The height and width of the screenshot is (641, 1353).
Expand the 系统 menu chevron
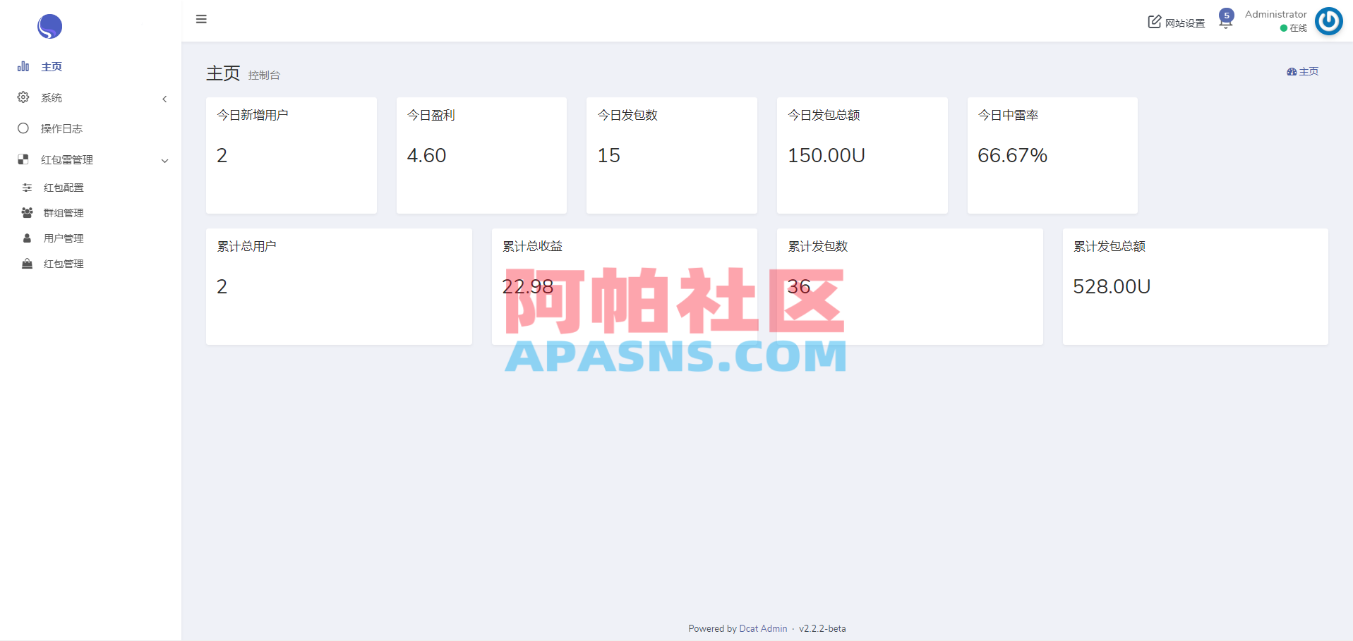(164, 99)
